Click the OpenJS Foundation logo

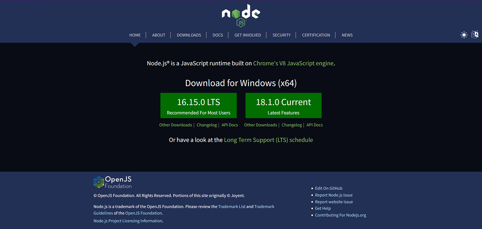pyautogui.click(x=113, y=182)
